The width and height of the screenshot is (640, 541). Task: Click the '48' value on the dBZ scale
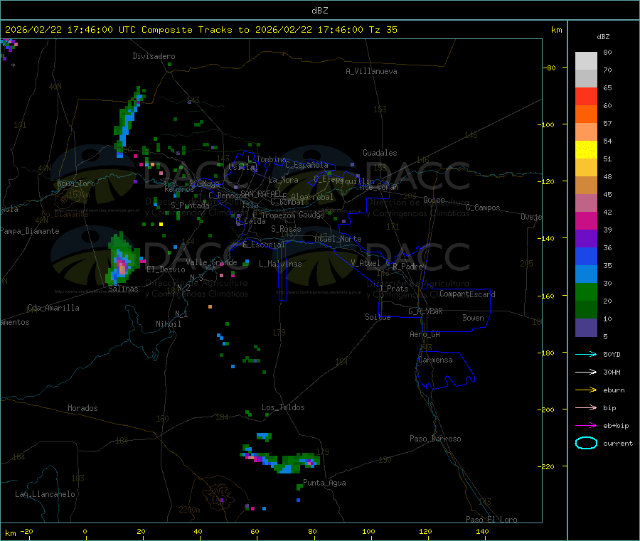pos(607,177)
